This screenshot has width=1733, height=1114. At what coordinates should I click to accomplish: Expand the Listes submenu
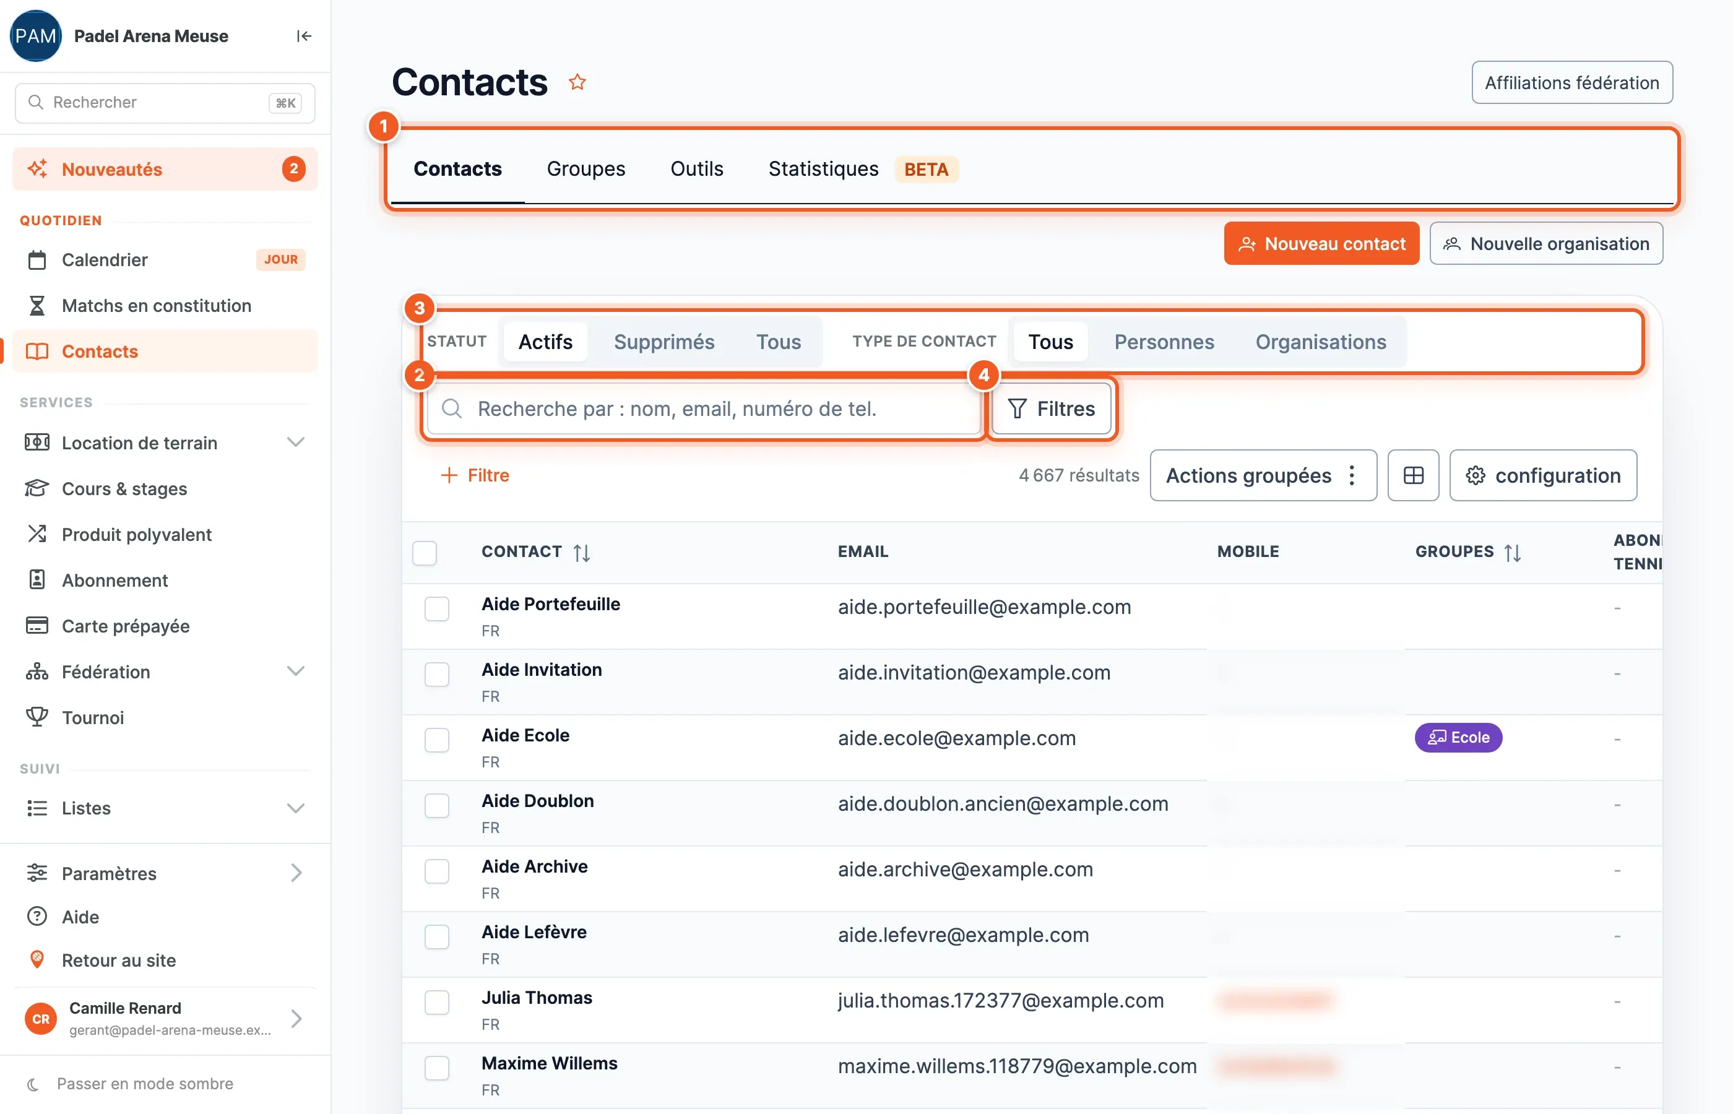click(x=296, y=808)
